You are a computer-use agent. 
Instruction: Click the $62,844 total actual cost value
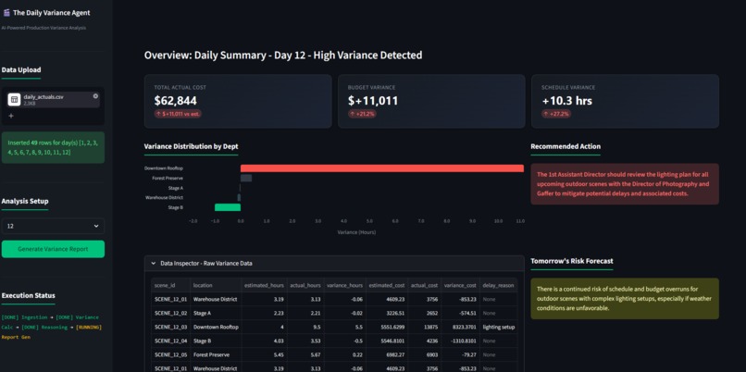point(176,101)
